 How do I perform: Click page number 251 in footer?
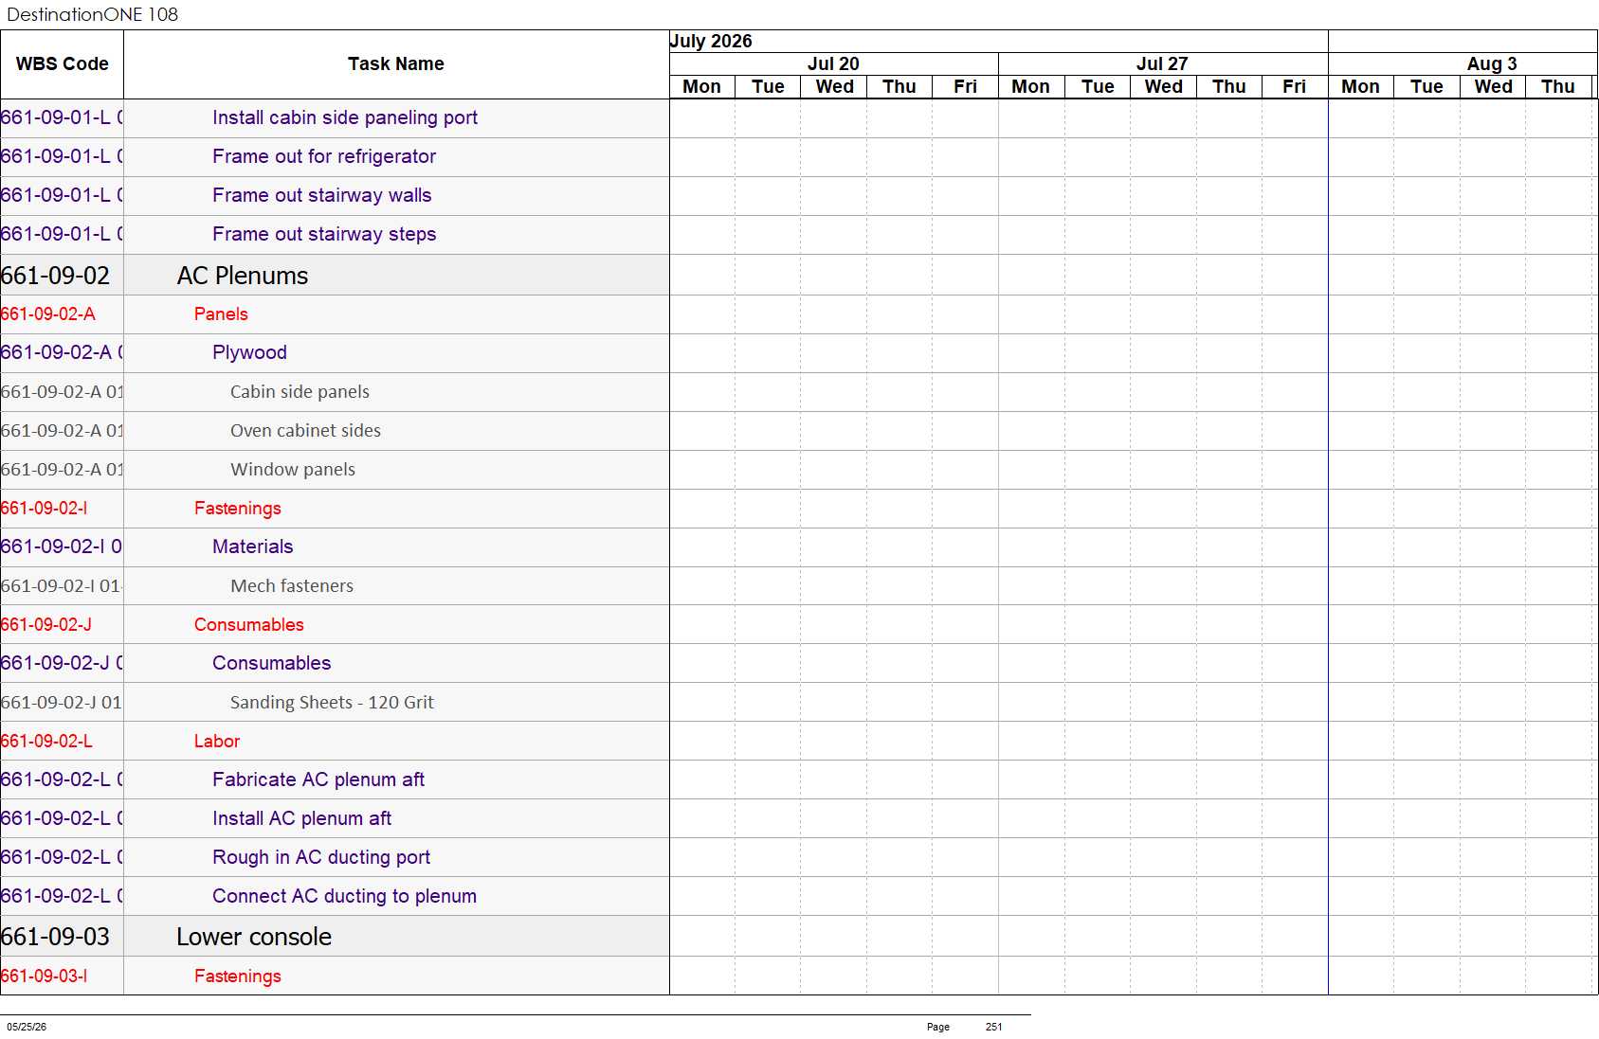click(x=993, y=1027)
